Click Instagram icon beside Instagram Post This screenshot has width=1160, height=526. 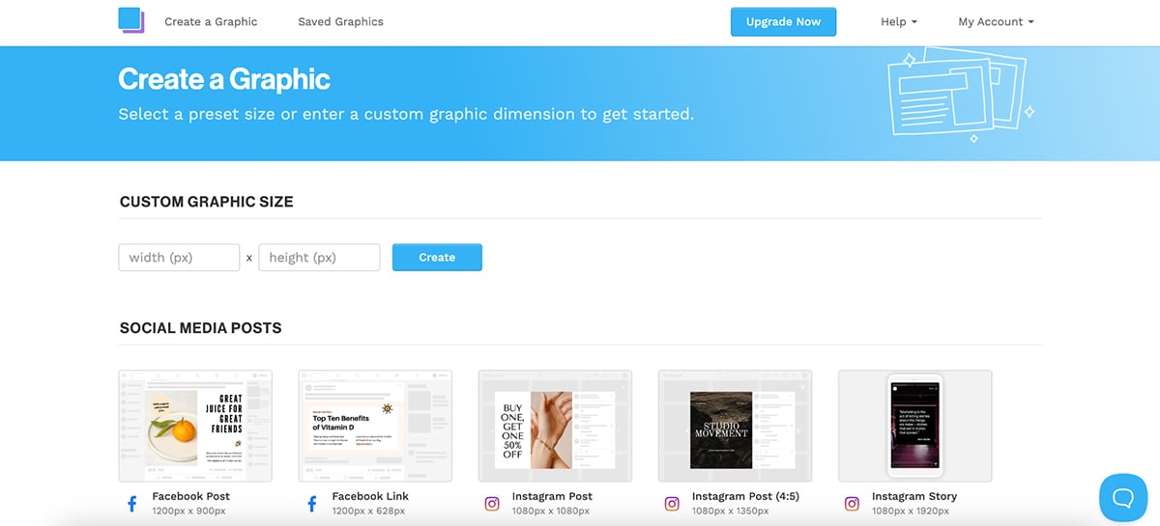492,503
